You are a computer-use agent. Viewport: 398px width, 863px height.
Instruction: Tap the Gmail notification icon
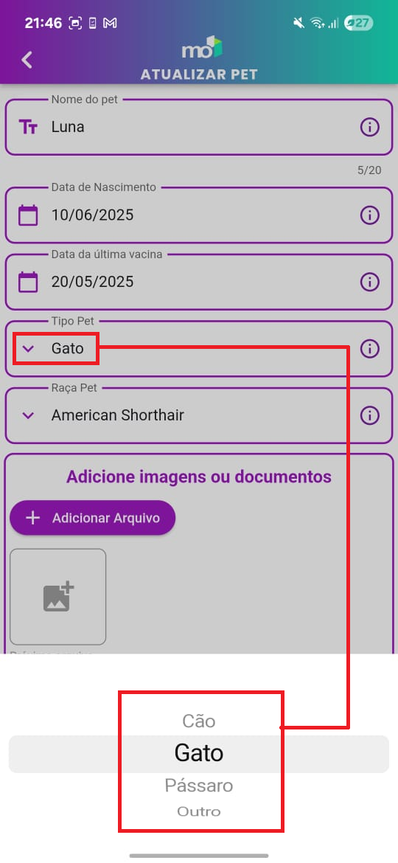click(x=110, y=23)
